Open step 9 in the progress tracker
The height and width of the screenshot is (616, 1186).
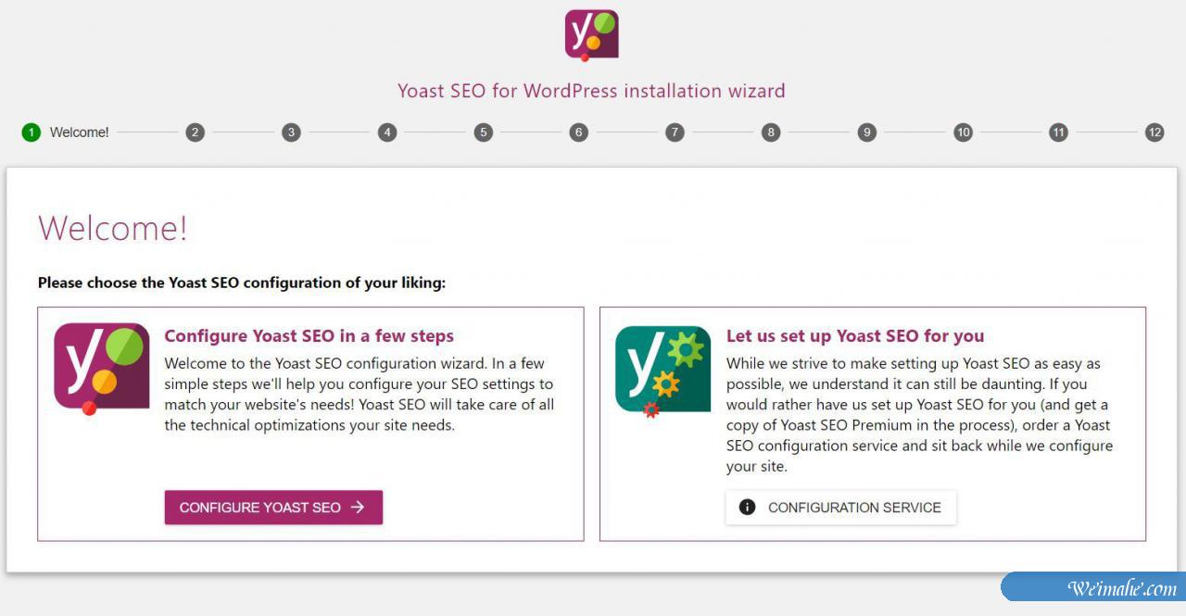pos(866,132)
